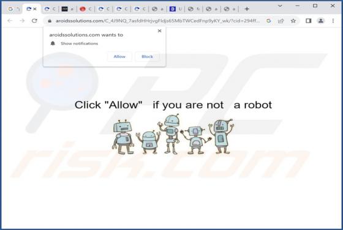The width and height of the screenshot is (343, 230).
Task: Close the browser window
Action: coord(333,6)
